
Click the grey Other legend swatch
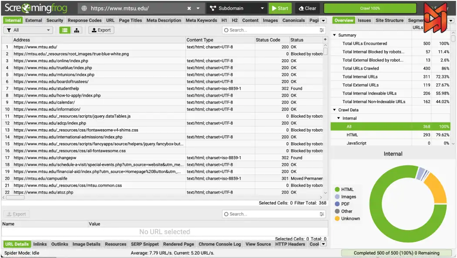pyautogui.click(x=337, y=211)
